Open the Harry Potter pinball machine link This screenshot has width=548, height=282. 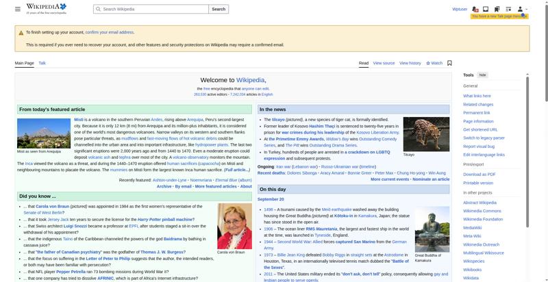coord(165,220)
